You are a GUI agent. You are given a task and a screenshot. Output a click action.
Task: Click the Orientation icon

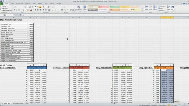point(44,7)
